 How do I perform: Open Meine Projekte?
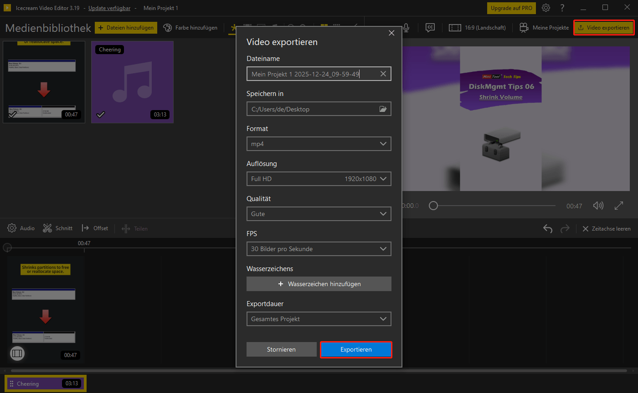tap(544, 27)
